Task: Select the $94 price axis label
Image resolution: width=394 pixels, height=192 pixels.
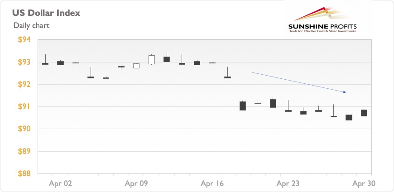Action: [x=24, y=40]
